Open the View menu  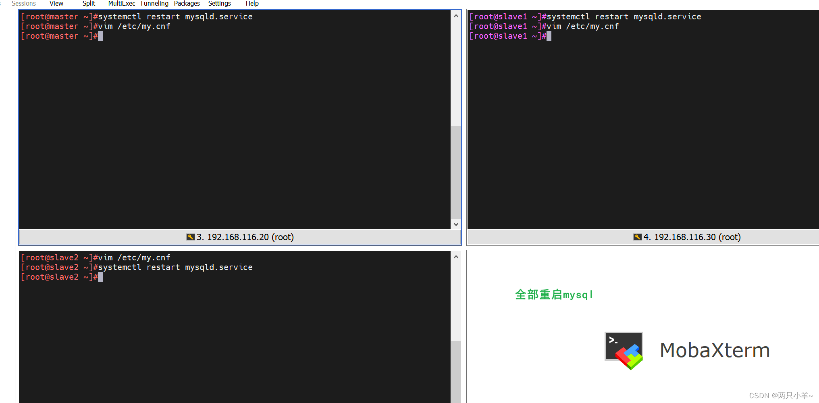[x=56, y=4]
